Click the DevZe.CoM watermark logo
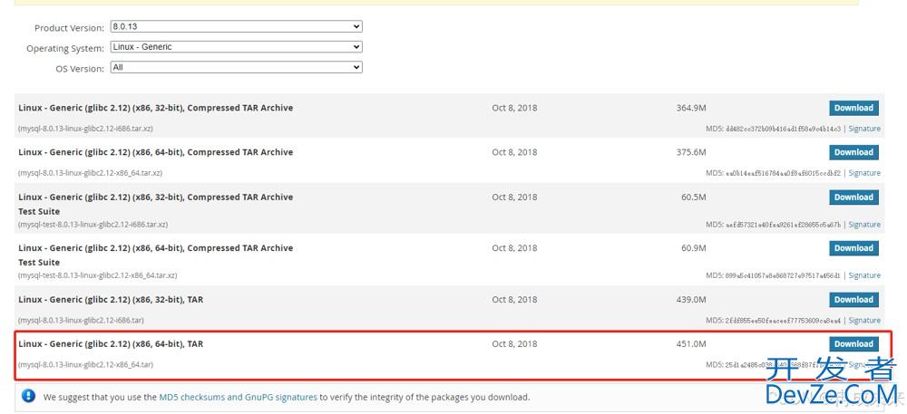This screenshot has width=907, height=414. [x=830, y=382]
